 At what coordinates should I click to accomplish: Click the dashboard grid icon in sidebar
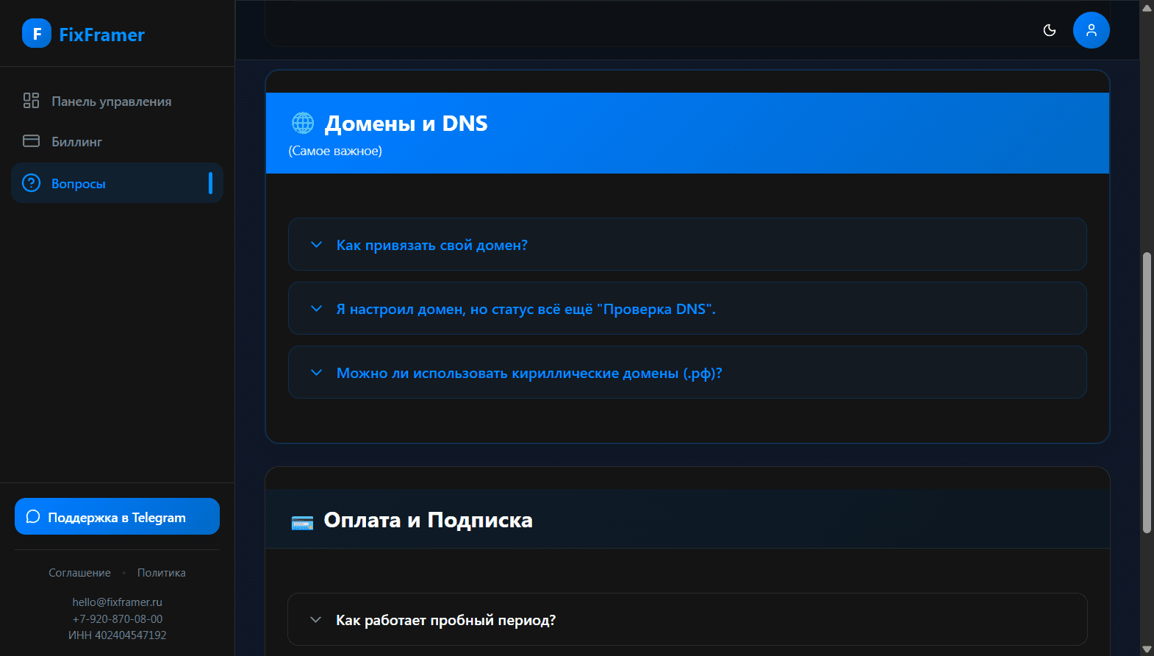coord(31,101)
